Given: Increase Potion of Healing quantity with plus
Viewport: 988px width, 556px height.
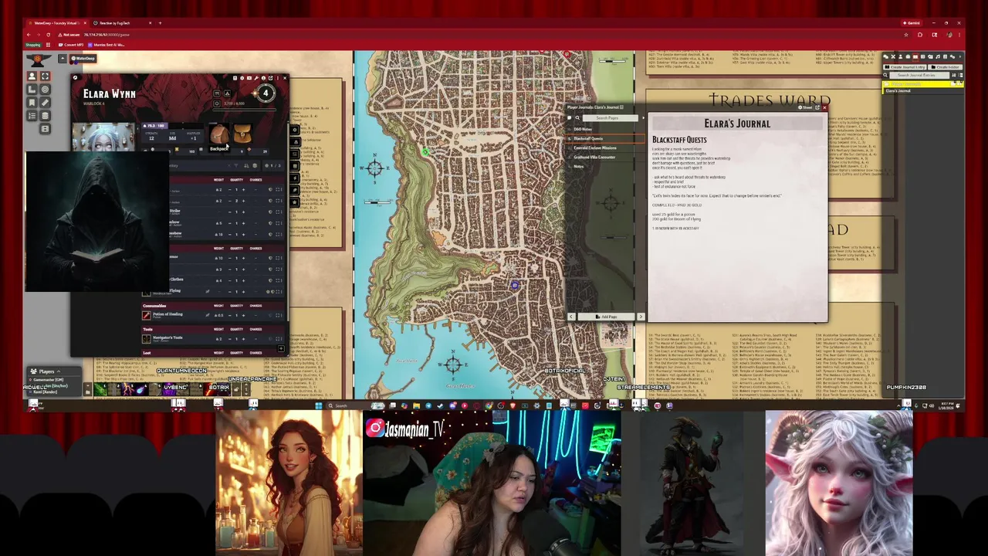Looking at the screenshot, I should coord(243,316).
